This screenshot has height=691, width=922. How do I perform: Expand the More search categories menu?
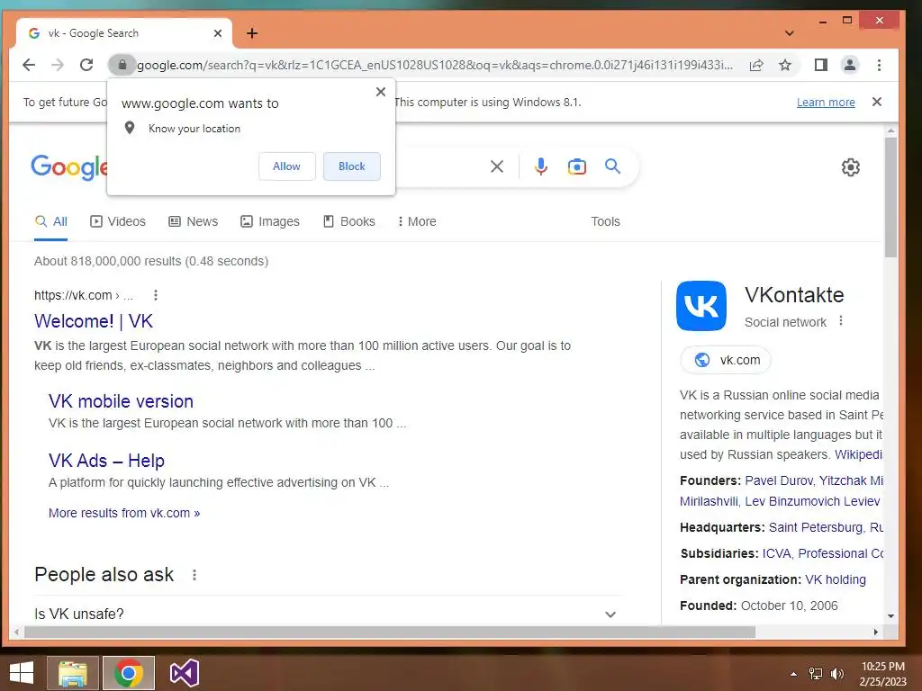click(x=417, y=221)
